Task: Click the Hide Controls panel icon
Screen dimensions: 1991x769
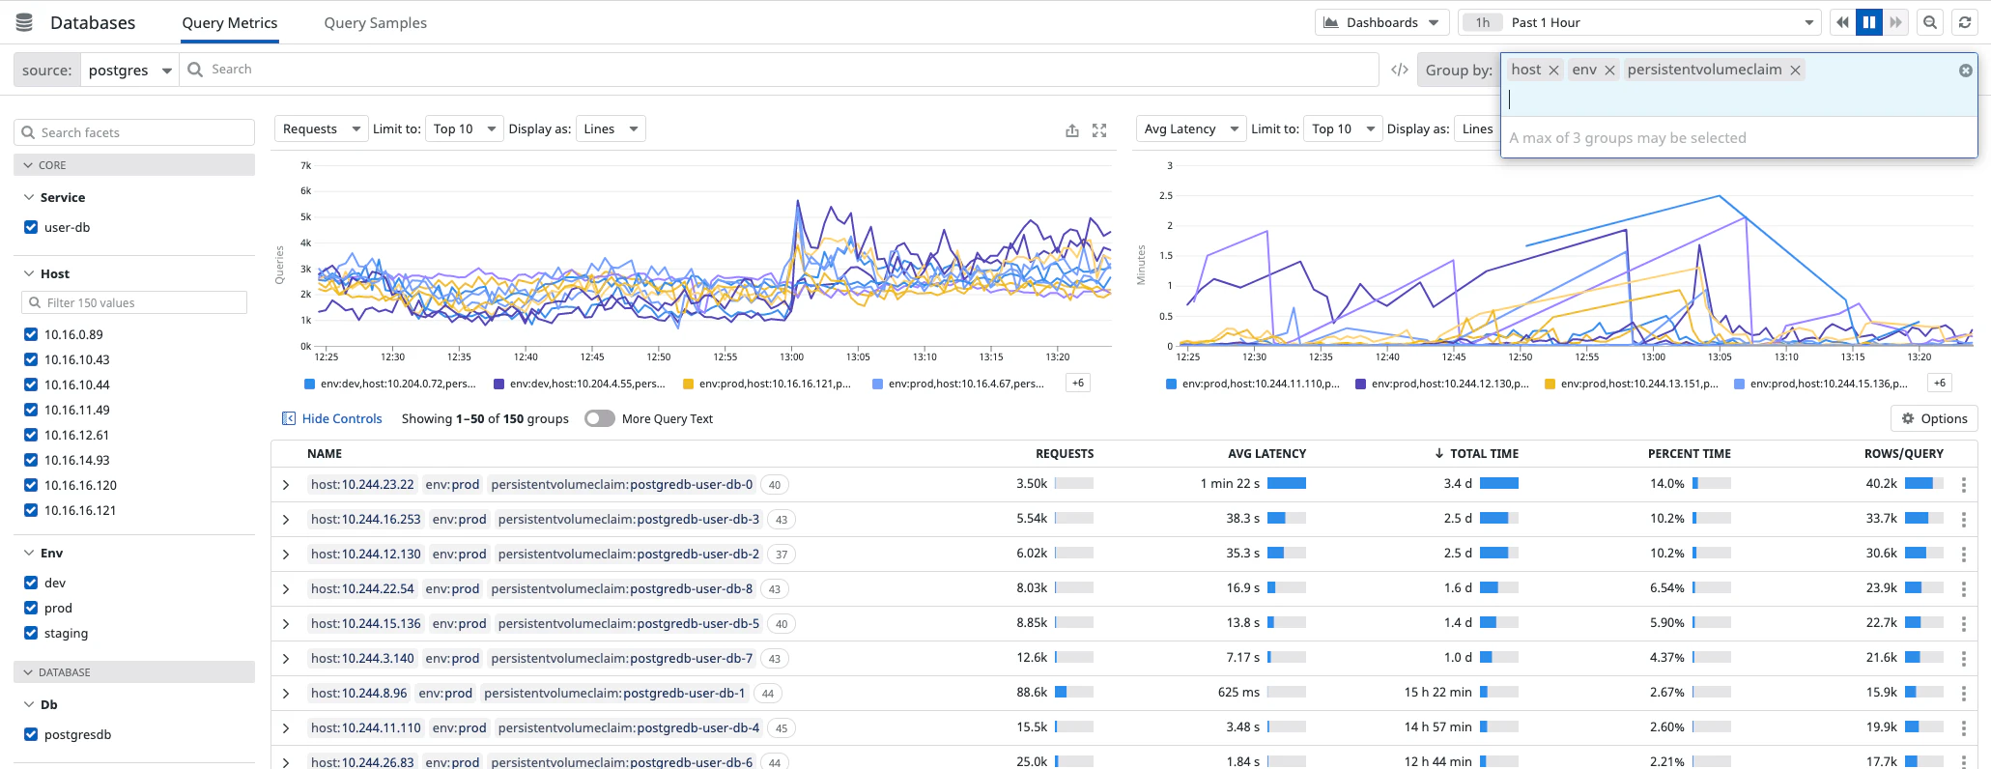Action: (x=288, y=418)
